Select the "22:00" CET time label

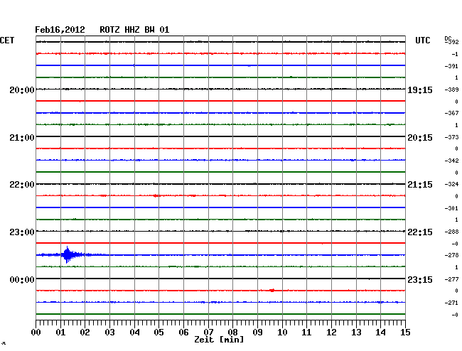point(22,185)
